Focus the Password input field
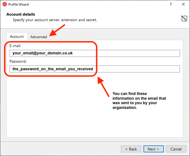This screenshot has height=156, width=190. (94, 69)
